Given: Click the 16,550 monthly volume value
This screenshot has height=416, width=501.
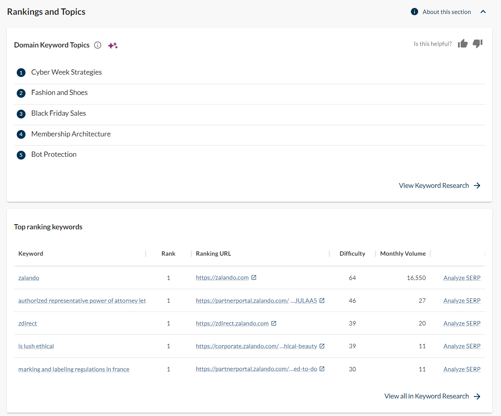Looking at the screenshot, I should pos(416,278).
